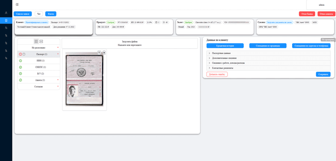The height and width of the screenshot is (161, 336).
Task: Click the red Отказ Банка button
Action: click(307, 14)
